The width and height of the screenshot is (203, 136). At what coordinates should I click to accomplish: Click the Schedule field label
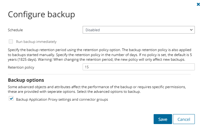coord(15,30)
